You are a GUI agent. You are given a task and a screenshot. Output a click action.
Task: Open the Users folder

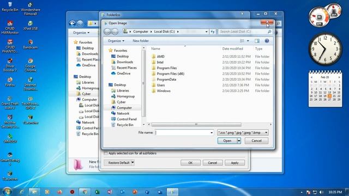pos(161,85)
